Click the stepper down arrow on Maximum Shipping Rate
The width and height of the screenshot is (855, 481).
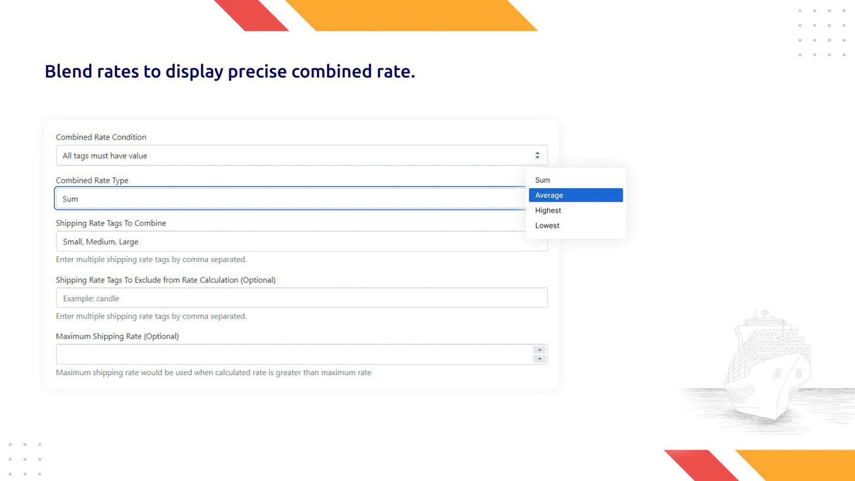click(539, 357)
